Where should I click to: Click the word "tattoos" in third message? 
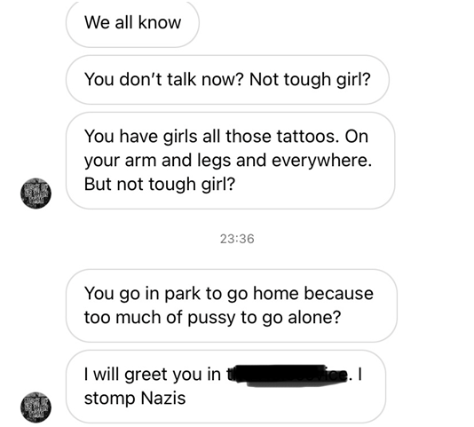(307, 137)
